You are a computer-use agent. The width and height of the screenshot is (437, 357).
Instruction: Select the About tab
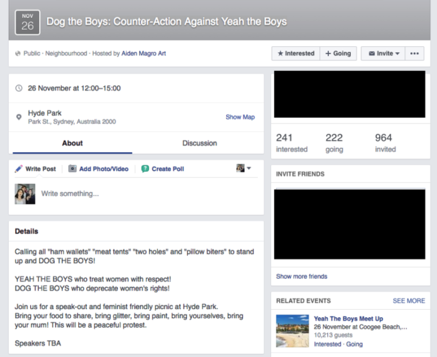[72, 143]
